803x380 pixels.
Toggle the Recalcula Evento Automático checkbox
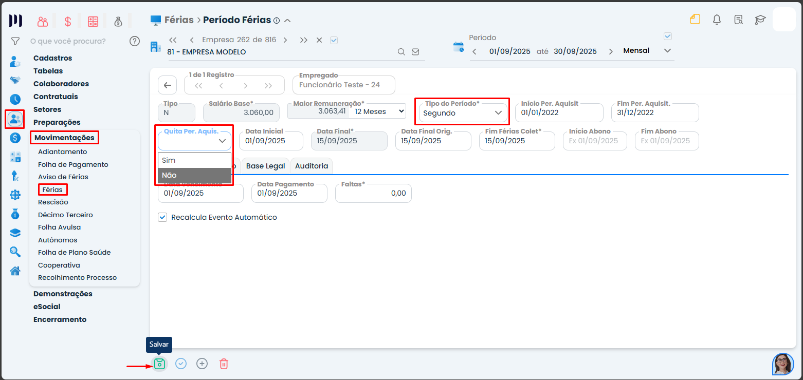pyautogui.click(x=162, y=217)
